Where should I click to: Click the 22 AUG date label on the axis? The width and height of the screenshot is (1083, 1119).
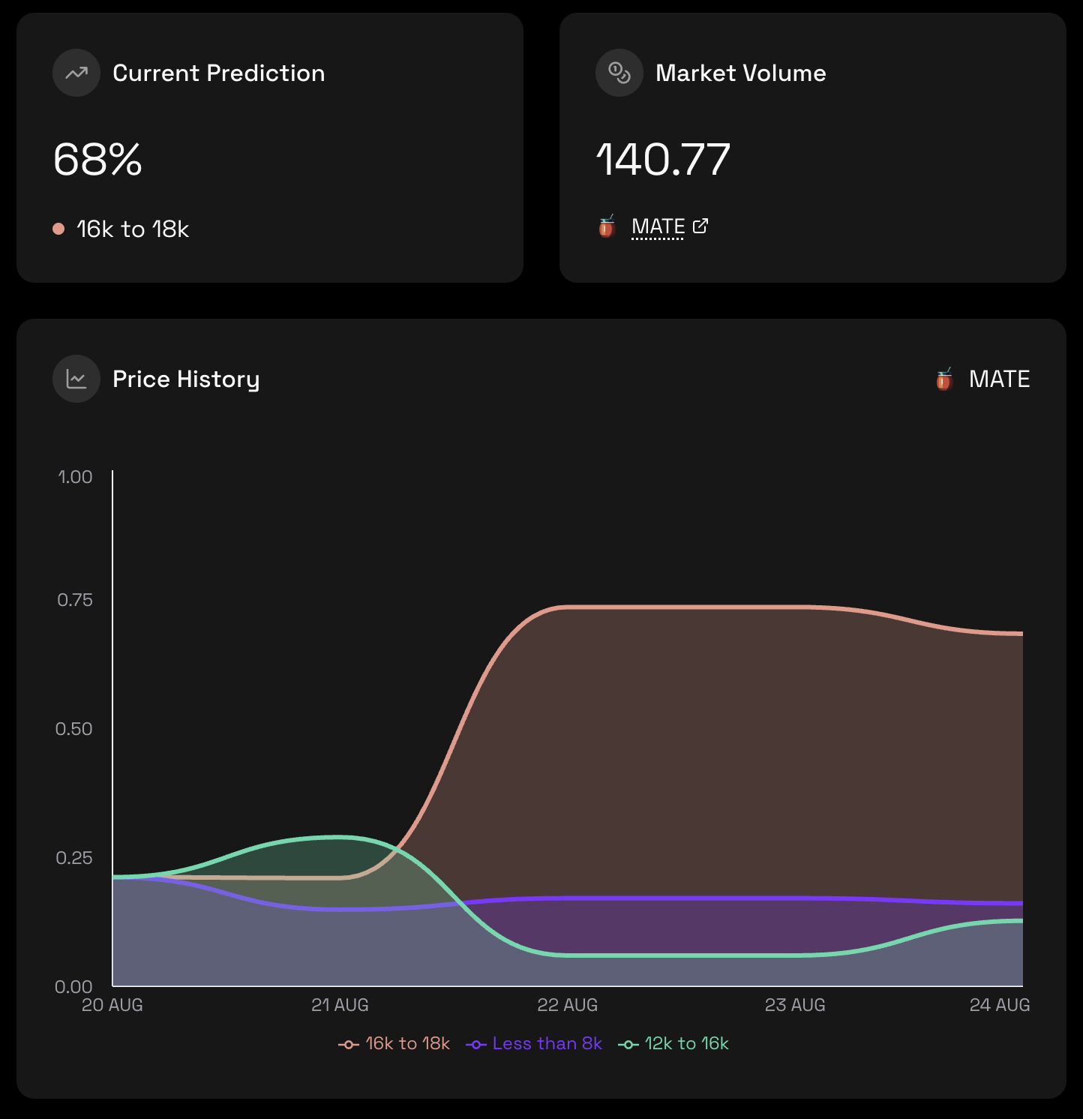567,1005
